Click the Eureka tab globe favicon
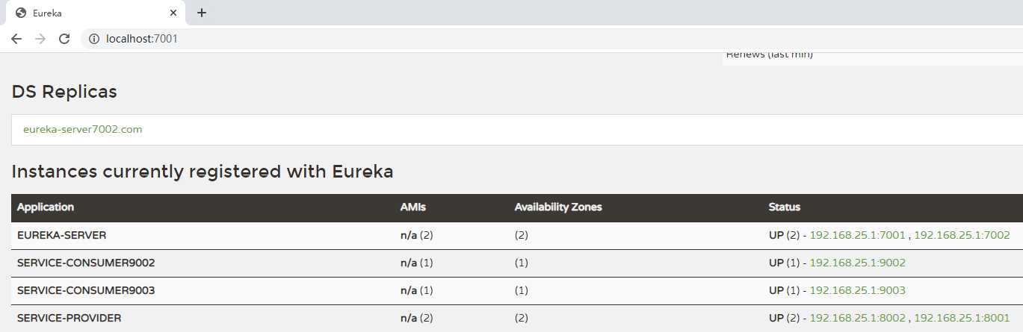 pos(20,13)
